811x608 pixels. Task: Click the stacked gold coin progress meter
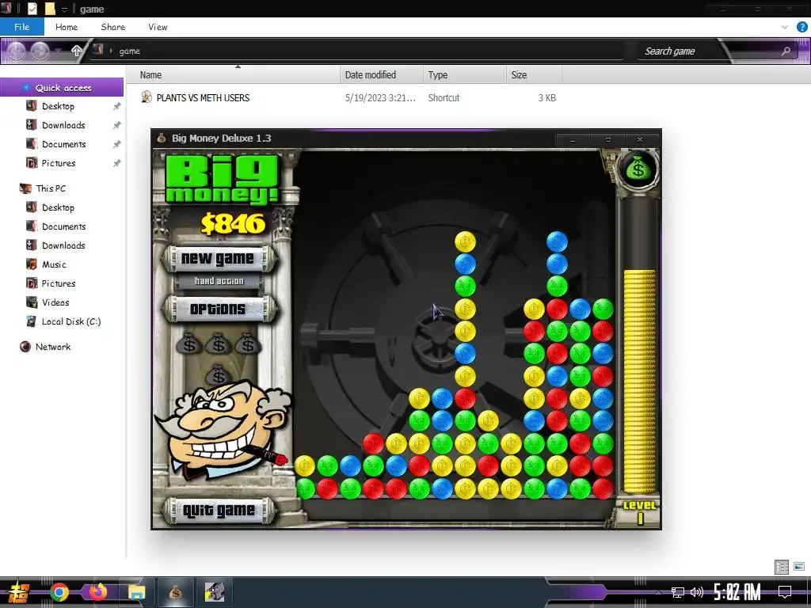coord(639,382)
